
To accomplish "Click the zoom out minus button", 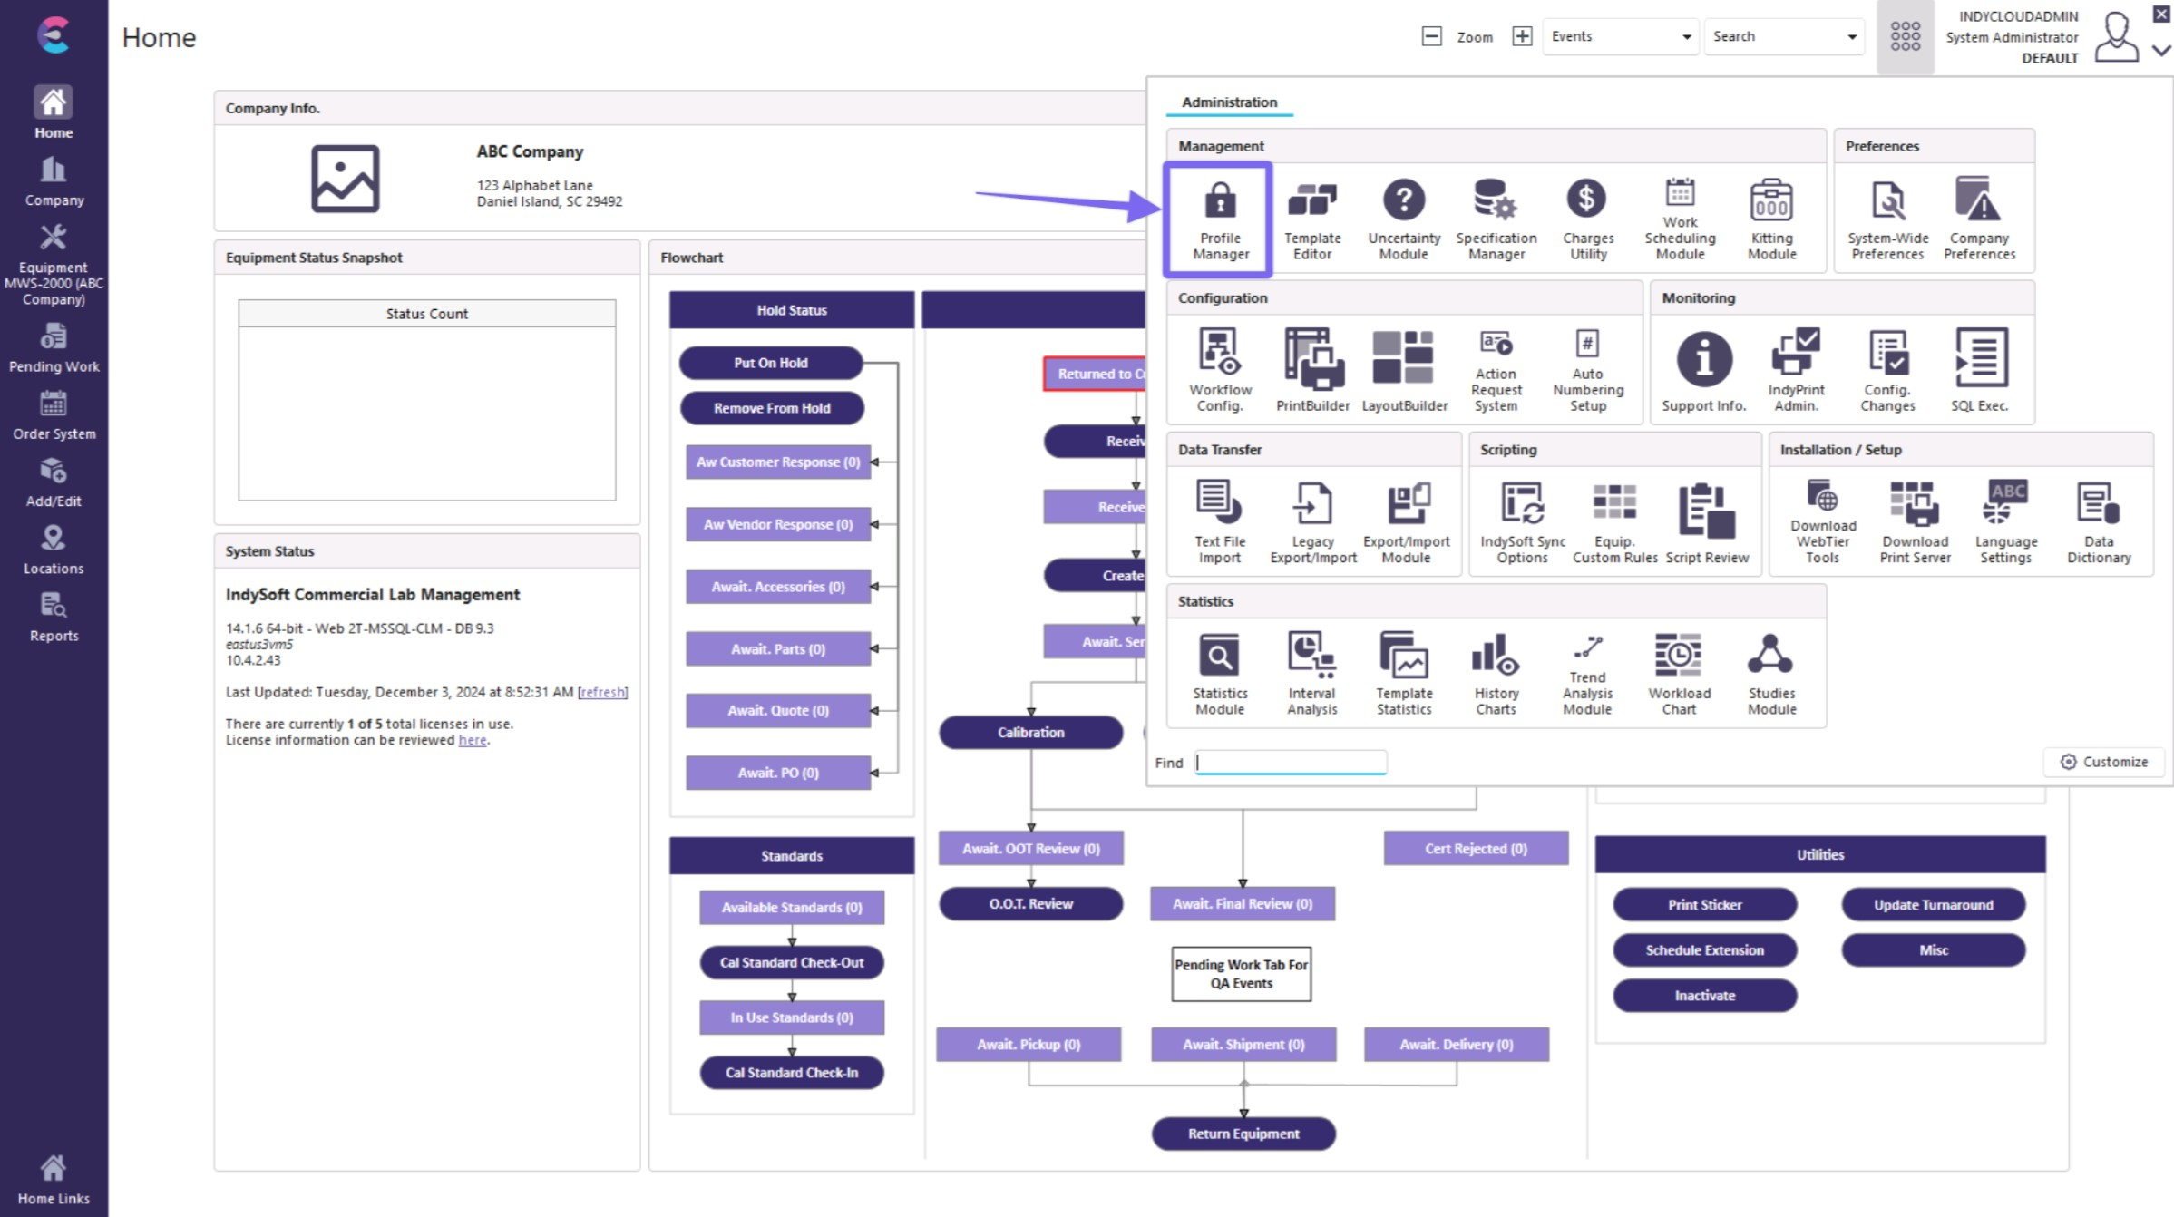I will (x=1431, y=36).
